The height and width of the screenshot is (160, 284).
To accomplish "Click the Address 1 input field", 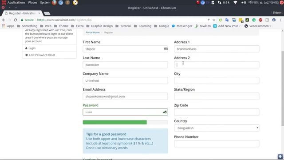I will click(217, 49).
